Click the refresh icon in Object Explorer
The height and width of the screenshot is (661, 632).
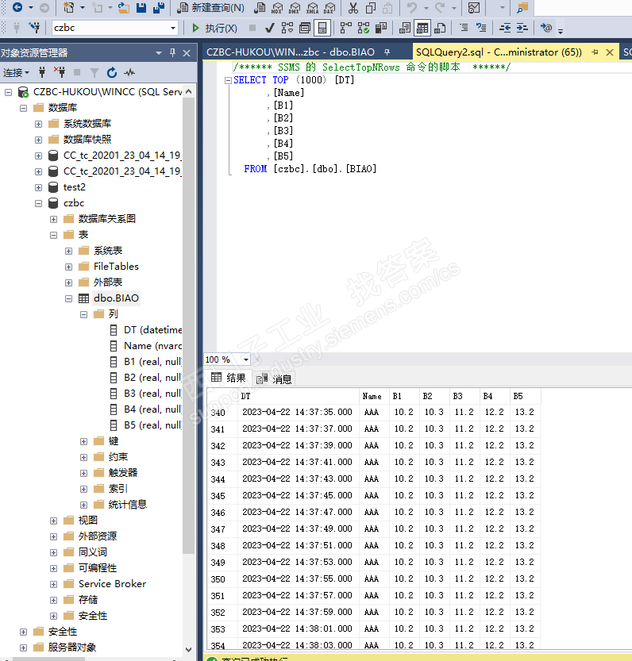coord(112,73)
